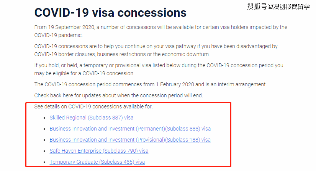This screenshot has height=171, width=316.
Task: Click the 'COVID-19 pandemic.' line of text
Action: (x=59, y=35)
